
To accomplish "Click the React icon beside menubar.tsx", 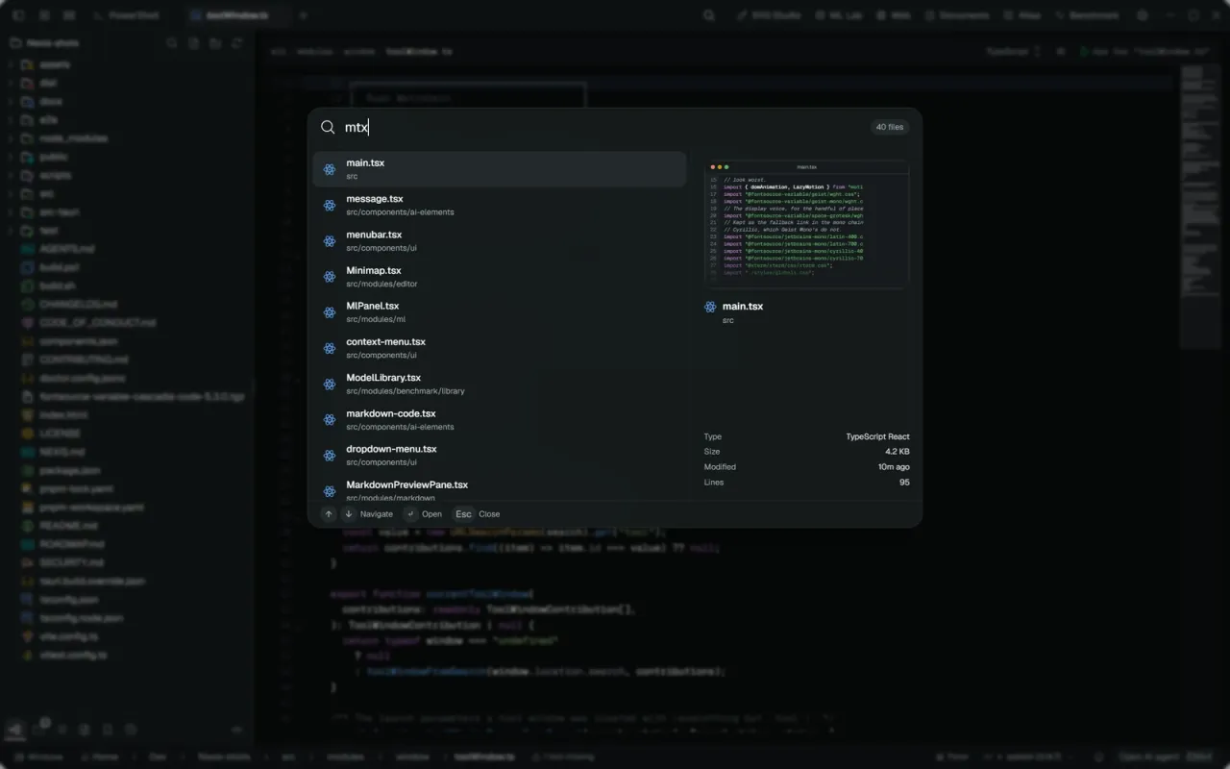I will pos(330,241).
